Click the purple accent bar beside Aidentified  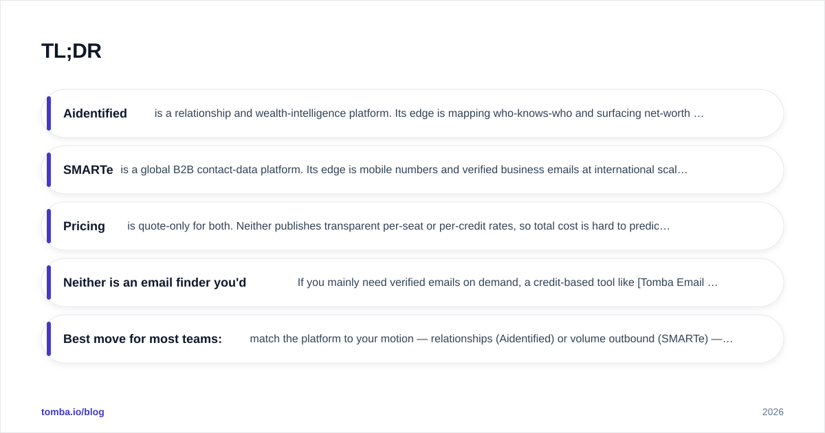49,113
